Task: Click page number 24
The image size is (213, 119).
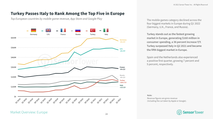Action: pos(106,114)
